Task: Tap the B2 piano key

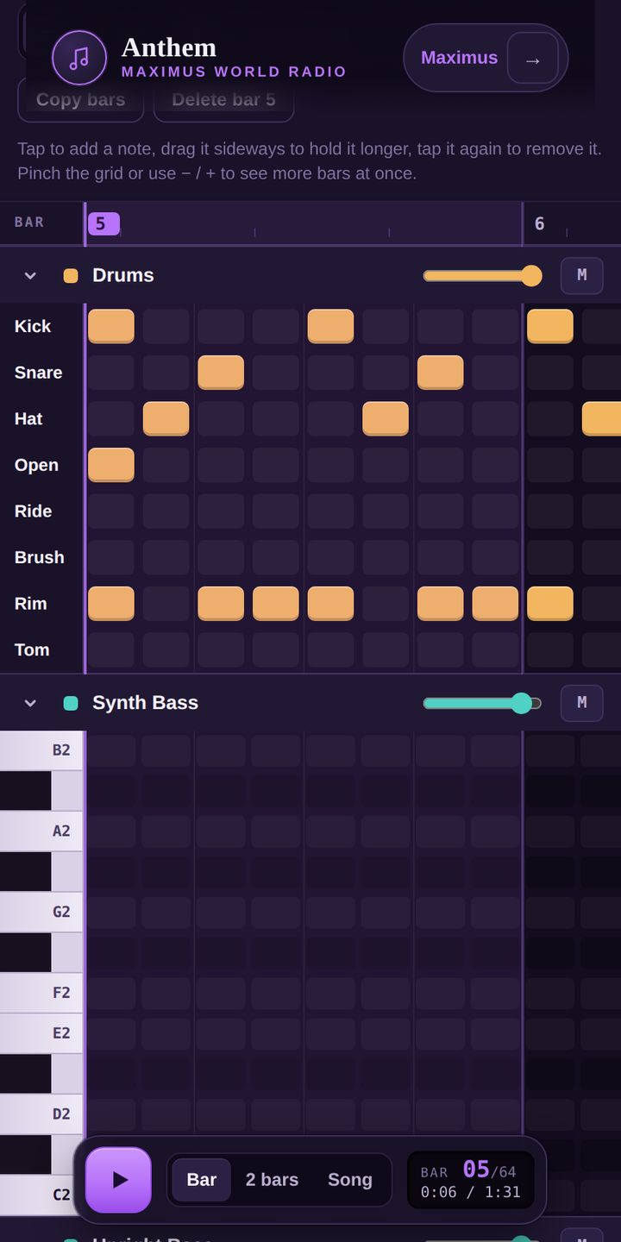Action: [x=41, y=750]
